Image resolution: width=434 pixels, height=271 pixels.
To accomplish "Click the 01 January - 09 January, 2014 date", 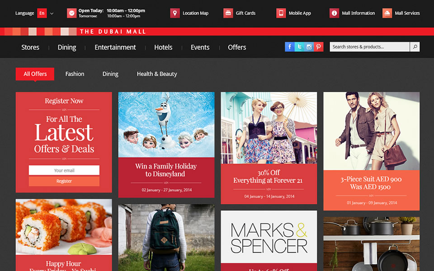I will tap(372, 203).
